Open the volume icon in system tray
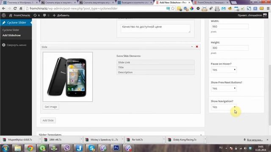The width and height of the screenshot is (271, 152). coord(245,148)
